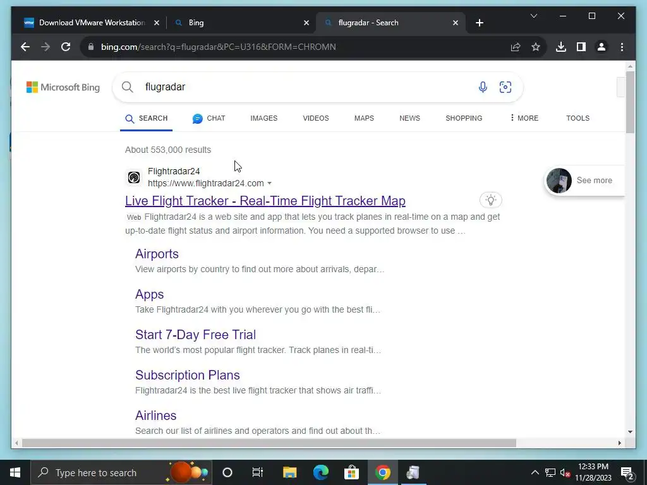
Task: Click the See more thumbnail image
Action: tap(559, 180)
